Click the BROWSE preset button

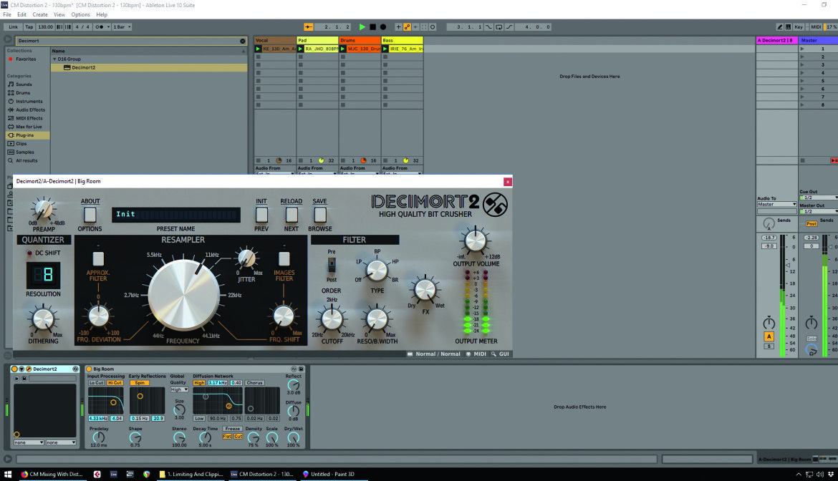319,215
